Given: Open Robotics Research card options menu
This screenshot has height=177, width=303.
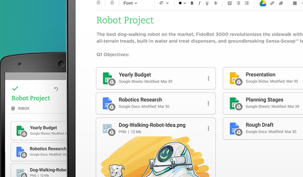Looking at the screenshot, I should pos(209,103).
